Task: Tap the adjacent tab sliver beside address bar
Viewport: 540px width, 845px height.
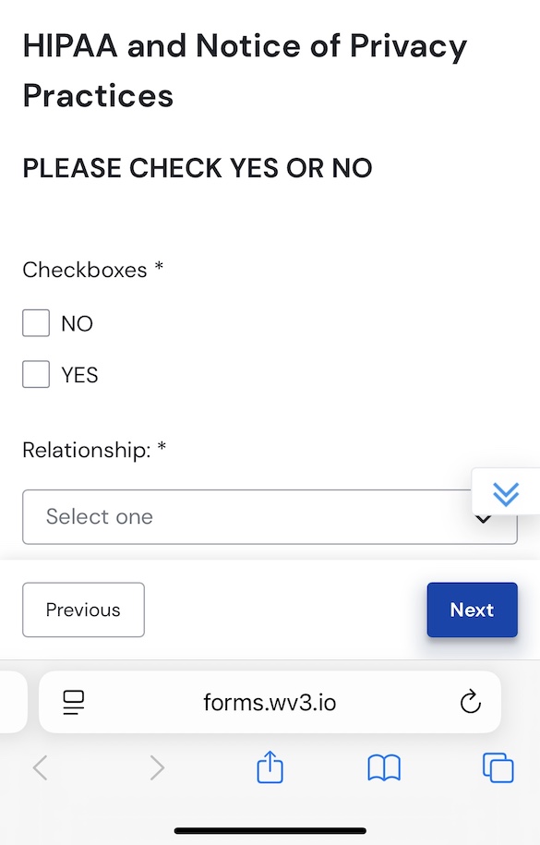Action: pos(13,702)
